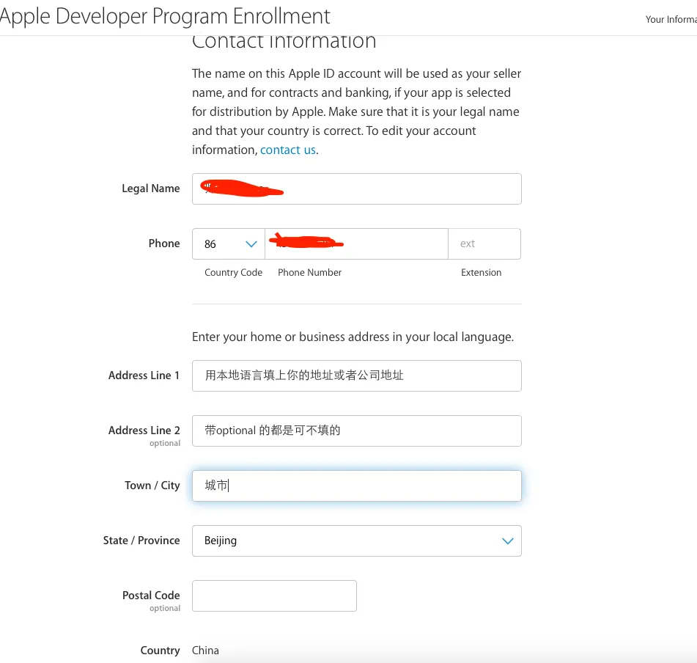Follow the 'contact us' link
697x663 pixels.
pyautogui.click(x=288, y=150)
